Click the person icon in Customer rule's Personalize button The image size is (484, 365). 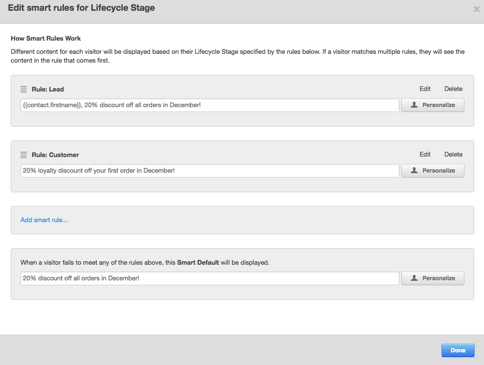(414, 171)
